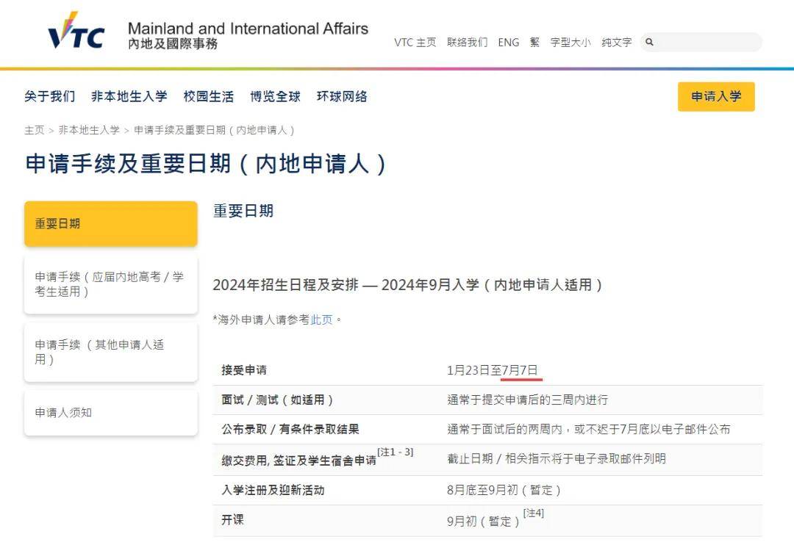The height and width of the screenshot is (545, 794).
Task: Open 非本地生入学 menu
Action: tap(129, 96)
